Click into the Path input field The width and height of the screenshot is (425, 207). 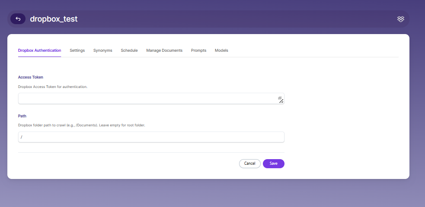coord(151,137)
